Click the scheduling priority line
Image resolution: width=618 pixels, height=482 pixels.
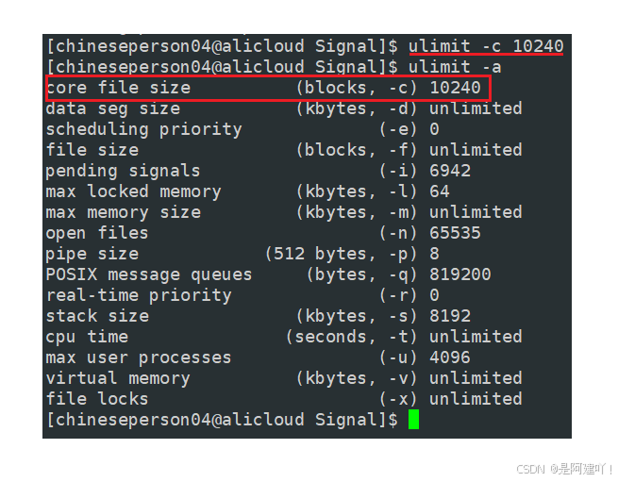[242, 129]
